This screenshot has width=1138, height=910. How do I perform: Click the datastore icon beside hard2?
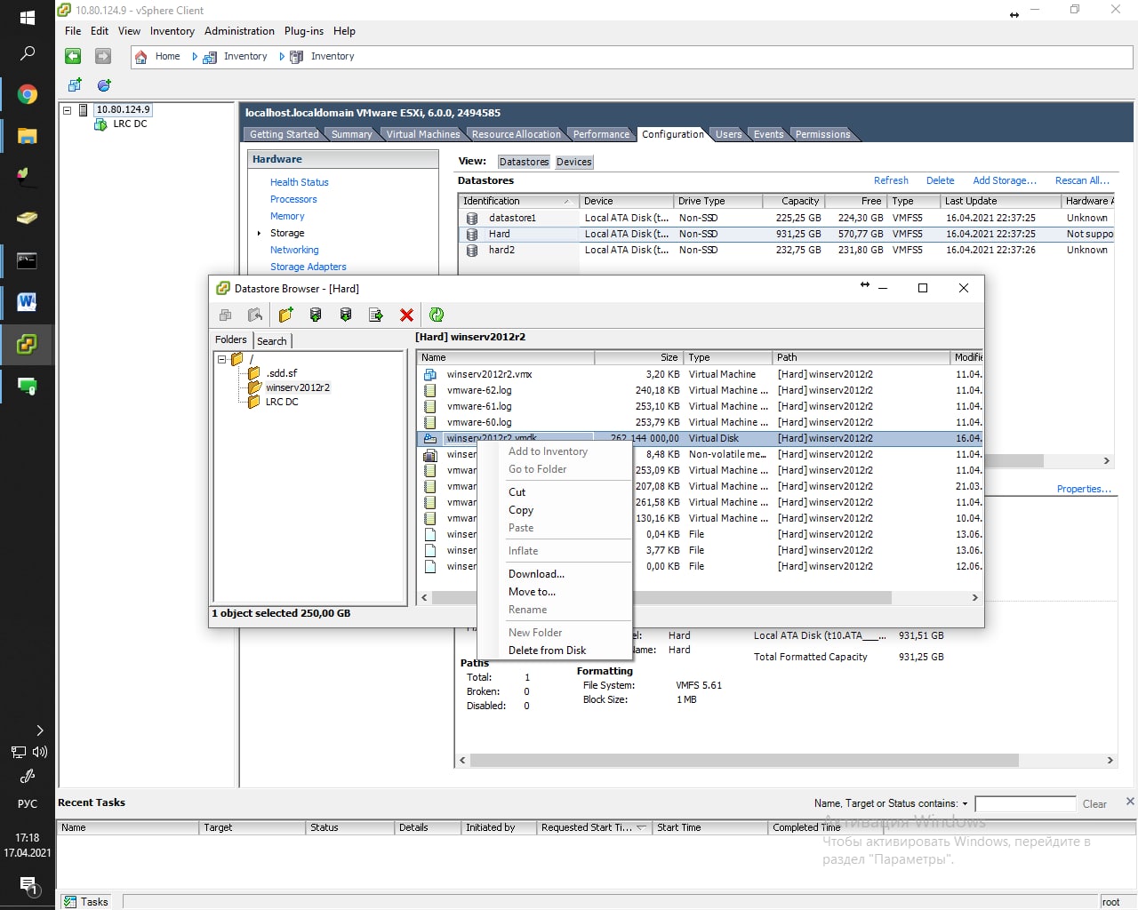472,251
